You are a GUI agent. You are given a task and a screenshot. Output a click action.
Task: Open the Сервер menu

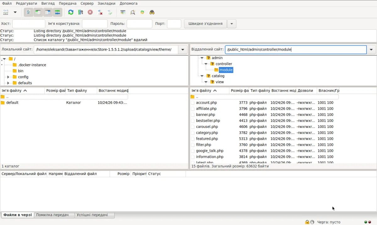click(87, 3)
